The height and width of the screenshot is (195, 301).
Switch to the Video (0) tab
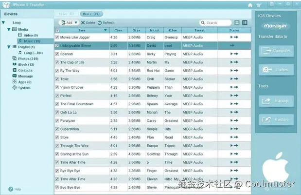[66, 14]
